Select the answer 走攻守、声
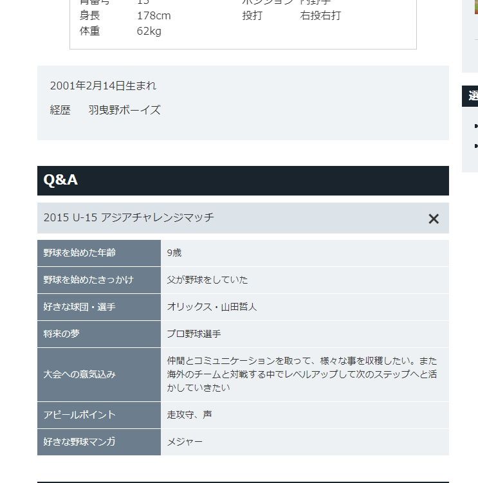The height and width of the screenshot is (483, 478). click(189, 415)
